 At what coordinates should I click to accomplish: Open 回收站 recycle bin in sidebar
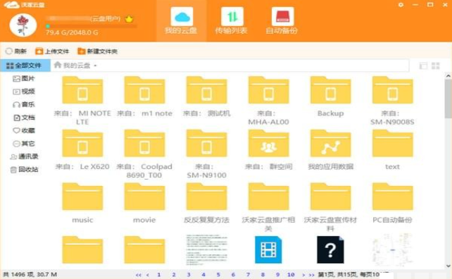point(24,169)
